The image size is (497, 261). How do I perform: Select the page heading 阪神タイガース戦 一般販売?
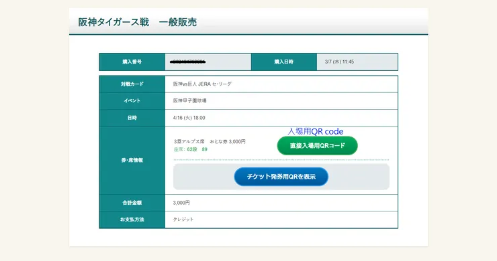138,23
